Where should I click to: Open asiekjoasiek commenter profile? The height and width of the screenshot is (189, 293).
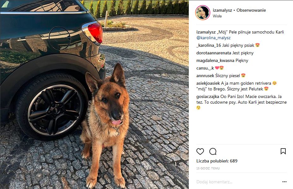tap(208, 83)
